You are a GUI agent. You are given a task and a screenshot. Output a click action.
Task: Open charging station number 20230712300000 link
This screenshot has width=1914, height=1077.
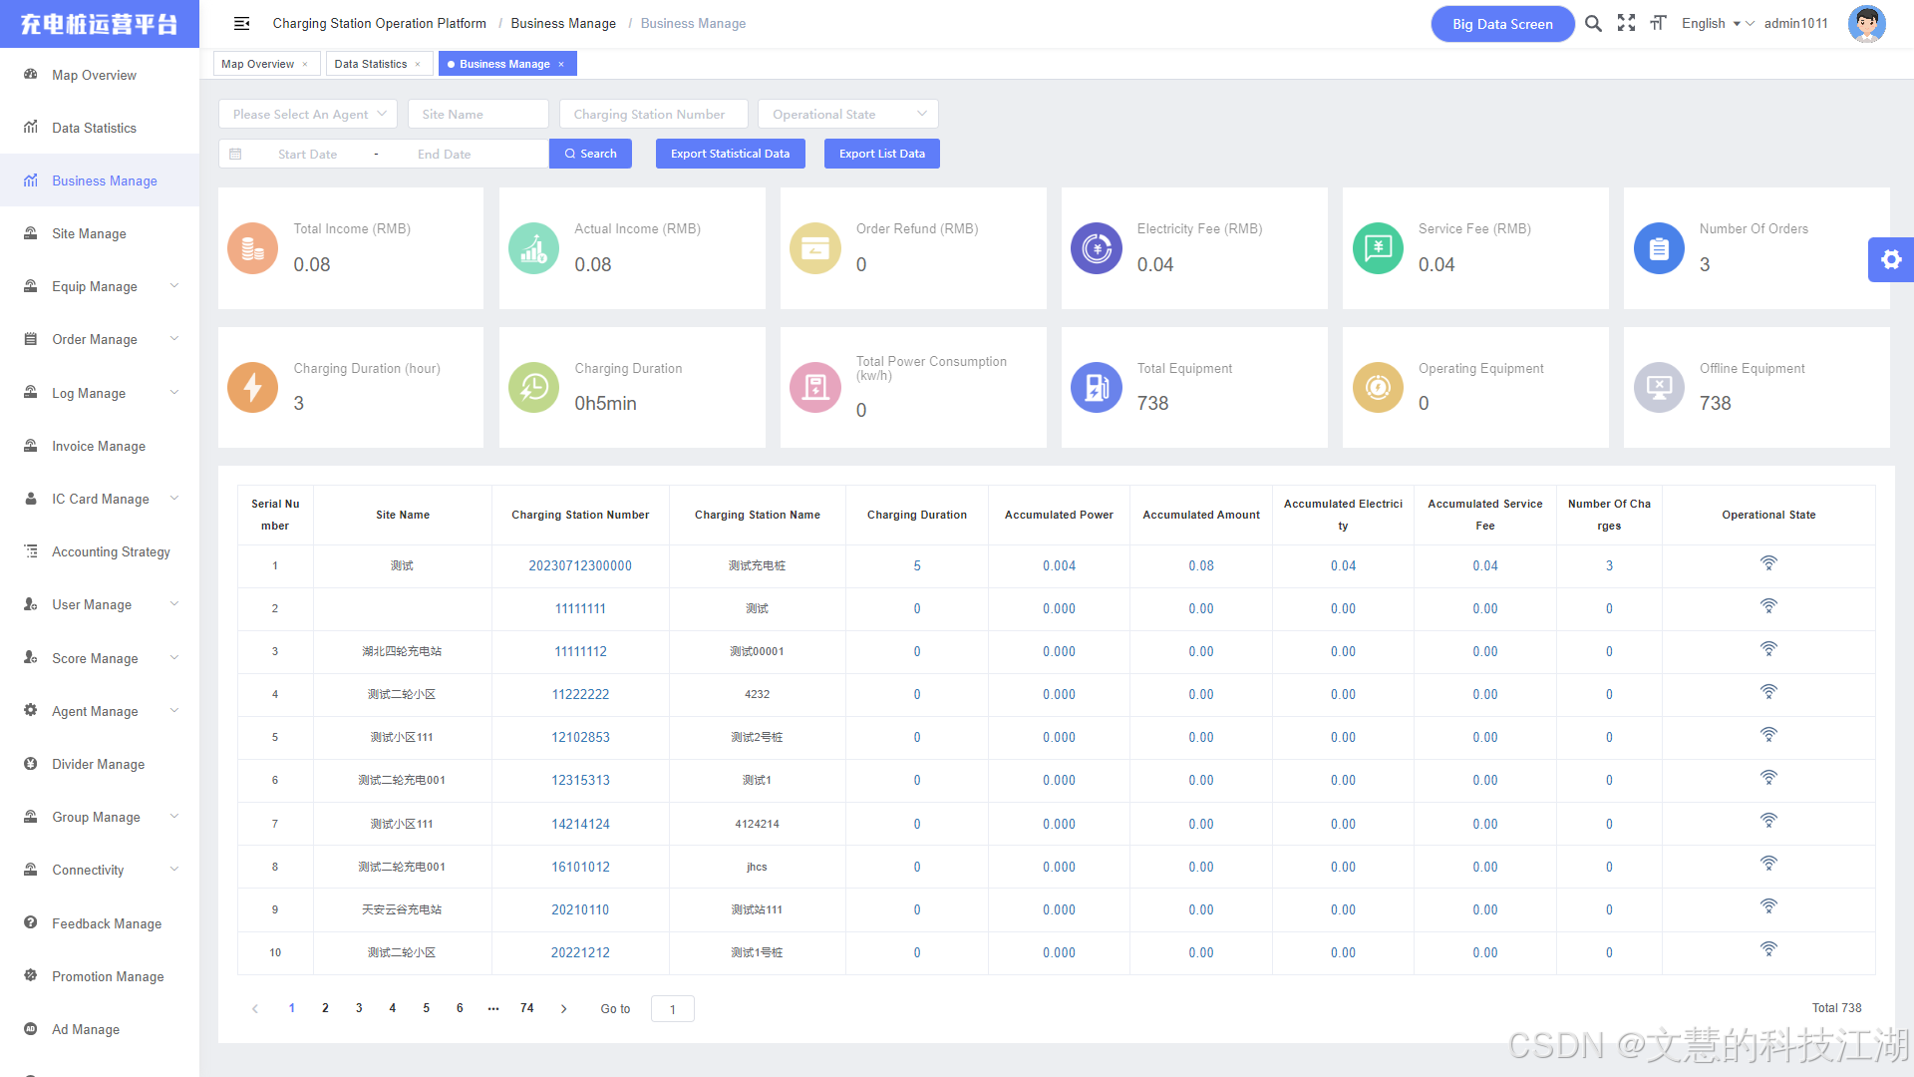point(580,565)
